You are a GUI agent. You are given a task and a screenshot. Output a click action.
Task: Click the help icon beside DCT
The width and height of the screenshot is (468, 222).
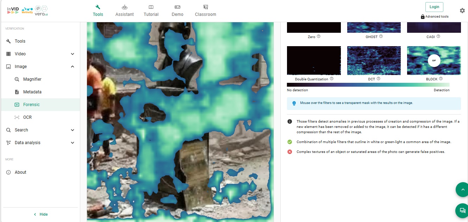(x=379, y=79)
